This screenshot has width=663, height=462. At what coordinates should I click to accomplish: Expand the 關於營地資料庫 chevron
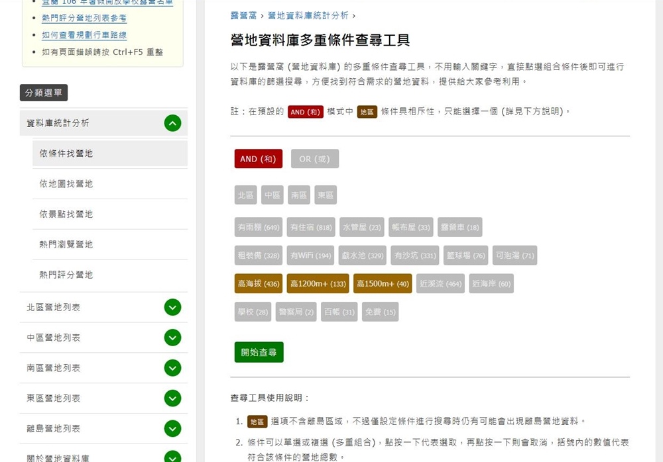172,457
